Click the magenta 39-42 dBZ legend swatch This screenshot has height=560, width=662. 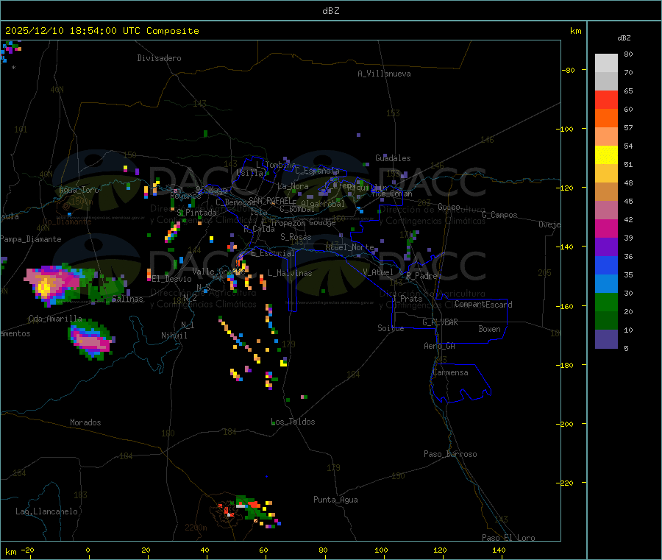(x=606, y=228)
